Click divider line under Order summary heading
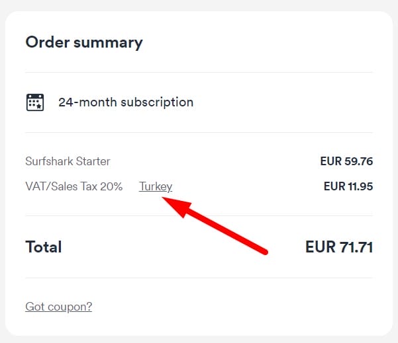 point(199,72)
